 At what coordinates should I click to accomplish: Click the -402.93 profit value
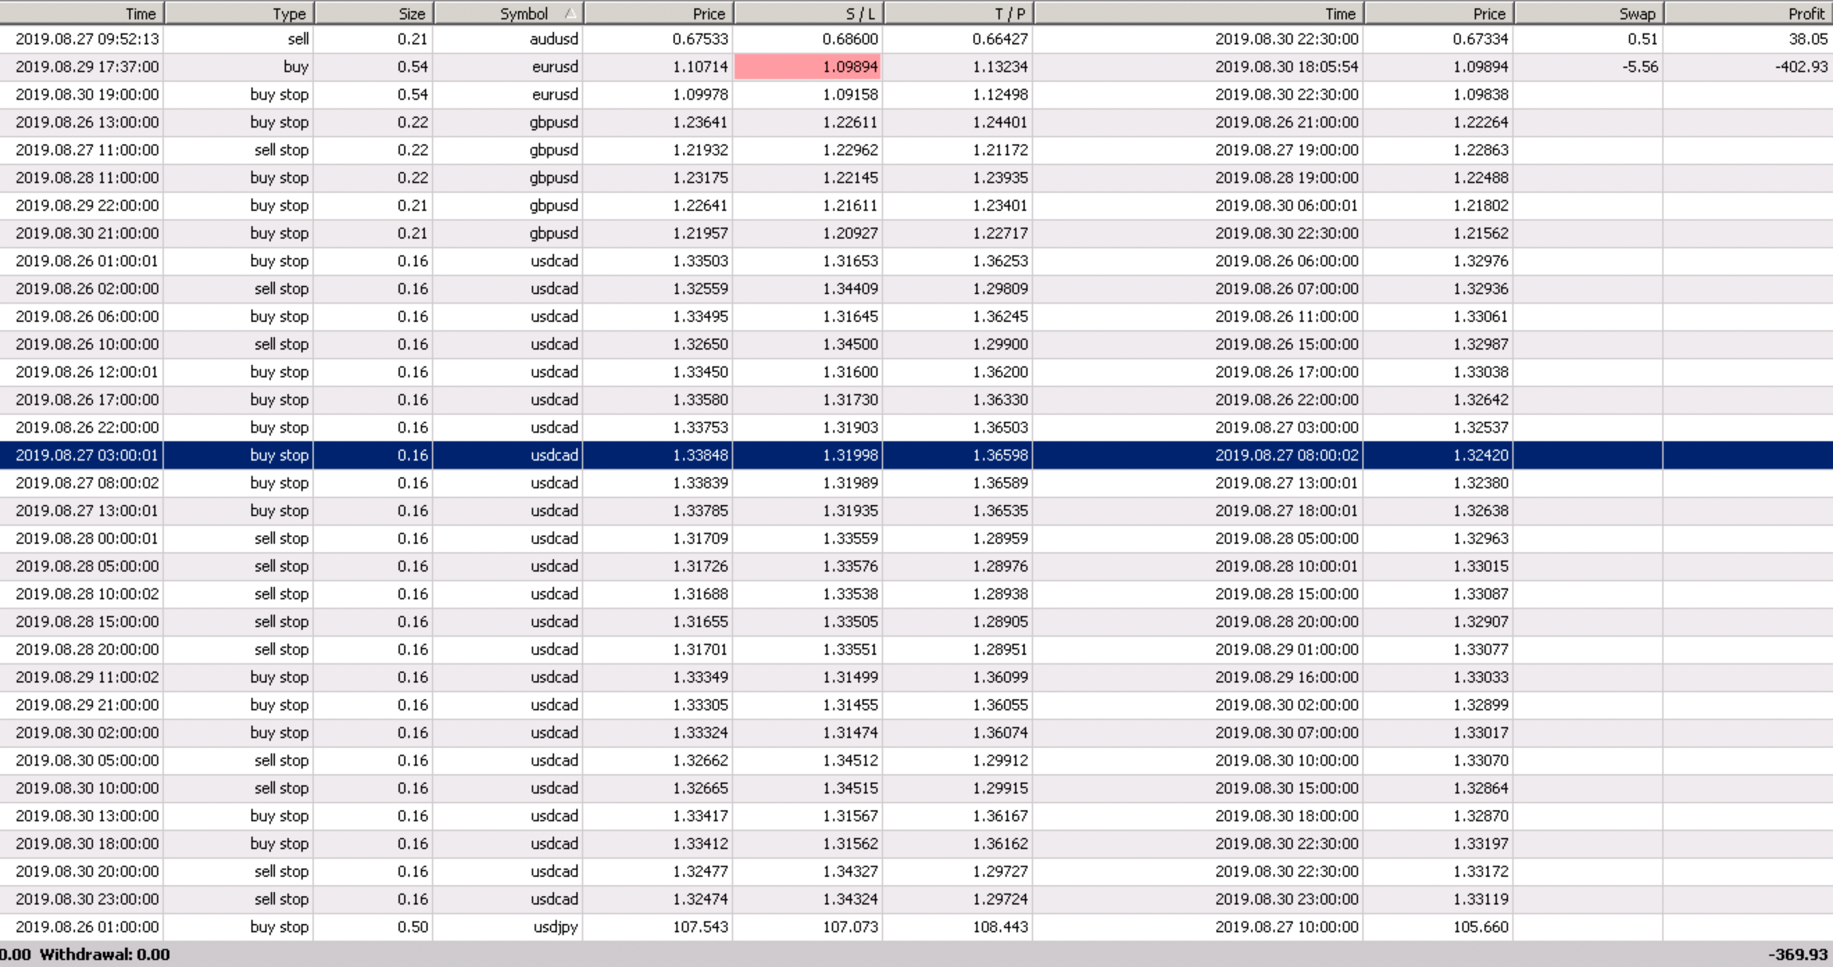click(x=1801, y=67)
